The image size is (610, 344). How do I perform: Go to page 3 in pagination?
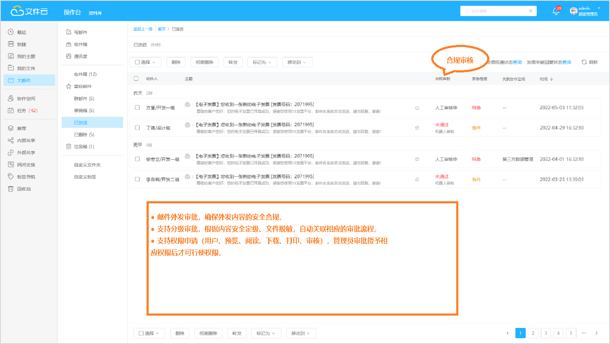tap(545, 333)
